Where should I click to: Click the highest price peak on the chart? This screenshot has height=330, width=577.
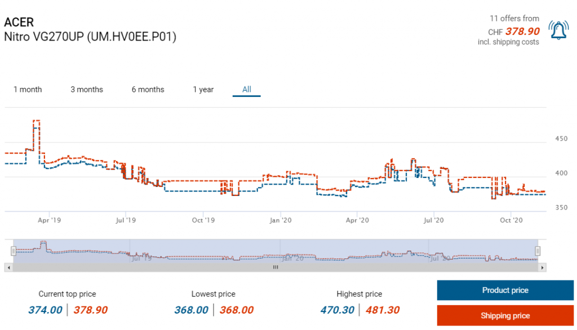[x=37, y=121]
